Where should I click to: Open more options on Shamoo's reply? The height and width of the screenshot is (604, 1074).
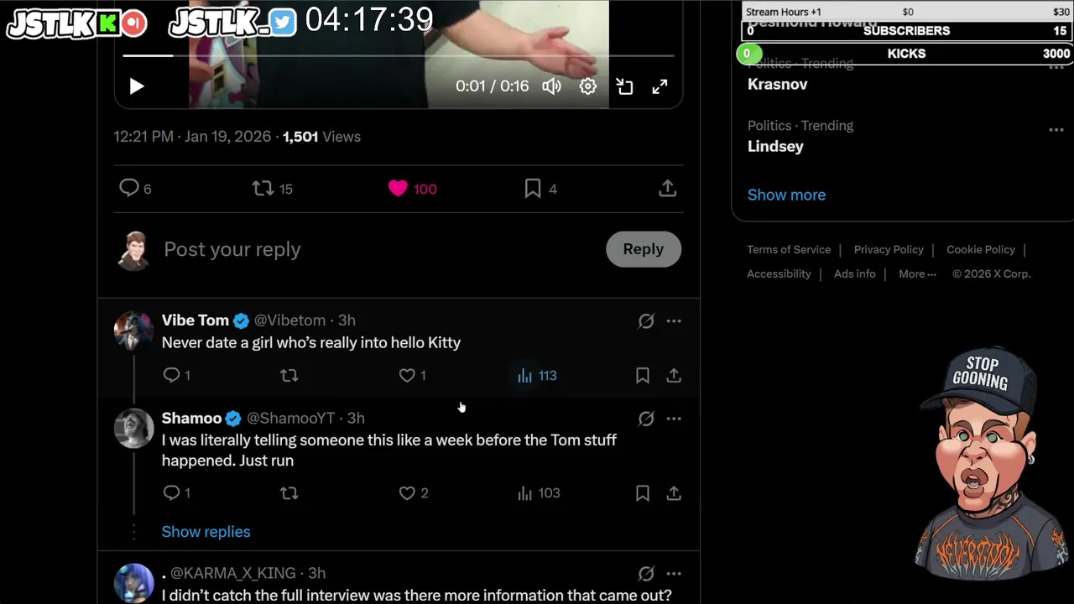click(674, 419)
